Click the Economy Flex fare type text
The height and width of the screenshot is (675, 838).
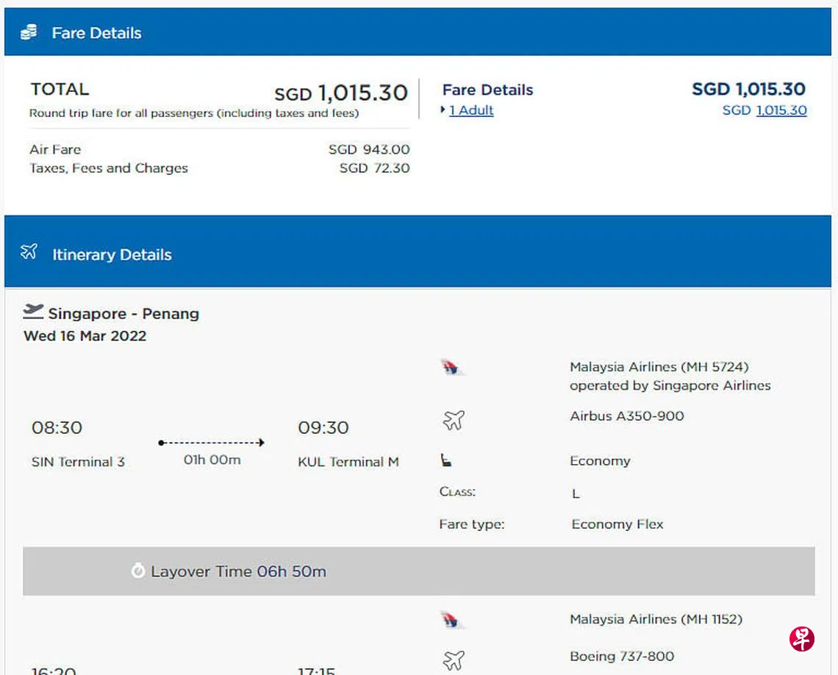tap(617, 524)
